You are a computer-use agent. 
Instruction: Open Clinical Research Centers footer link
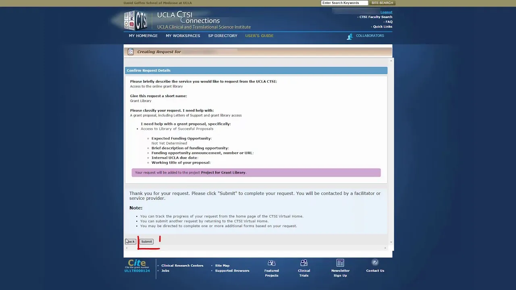(x=182, y=266)
